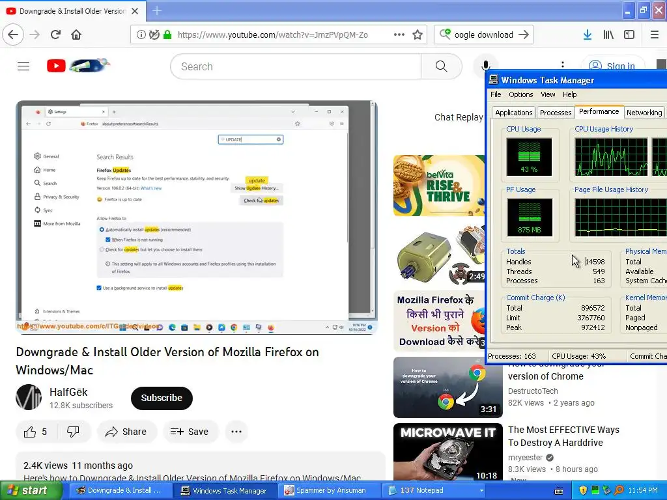Open the Firefox downloads arrow

click(x=588, y=35)
